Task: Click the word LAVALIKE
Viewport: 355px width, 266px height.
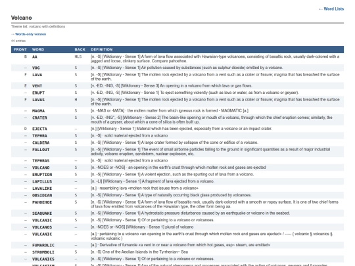Action: click(x=42, y=188)
